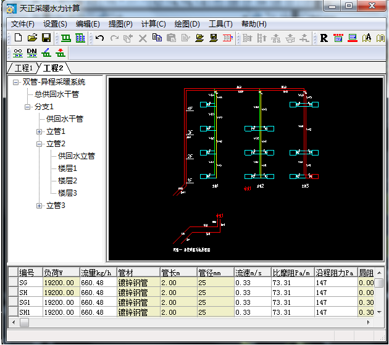Click the 管材 column header

(x=138, y=273)
